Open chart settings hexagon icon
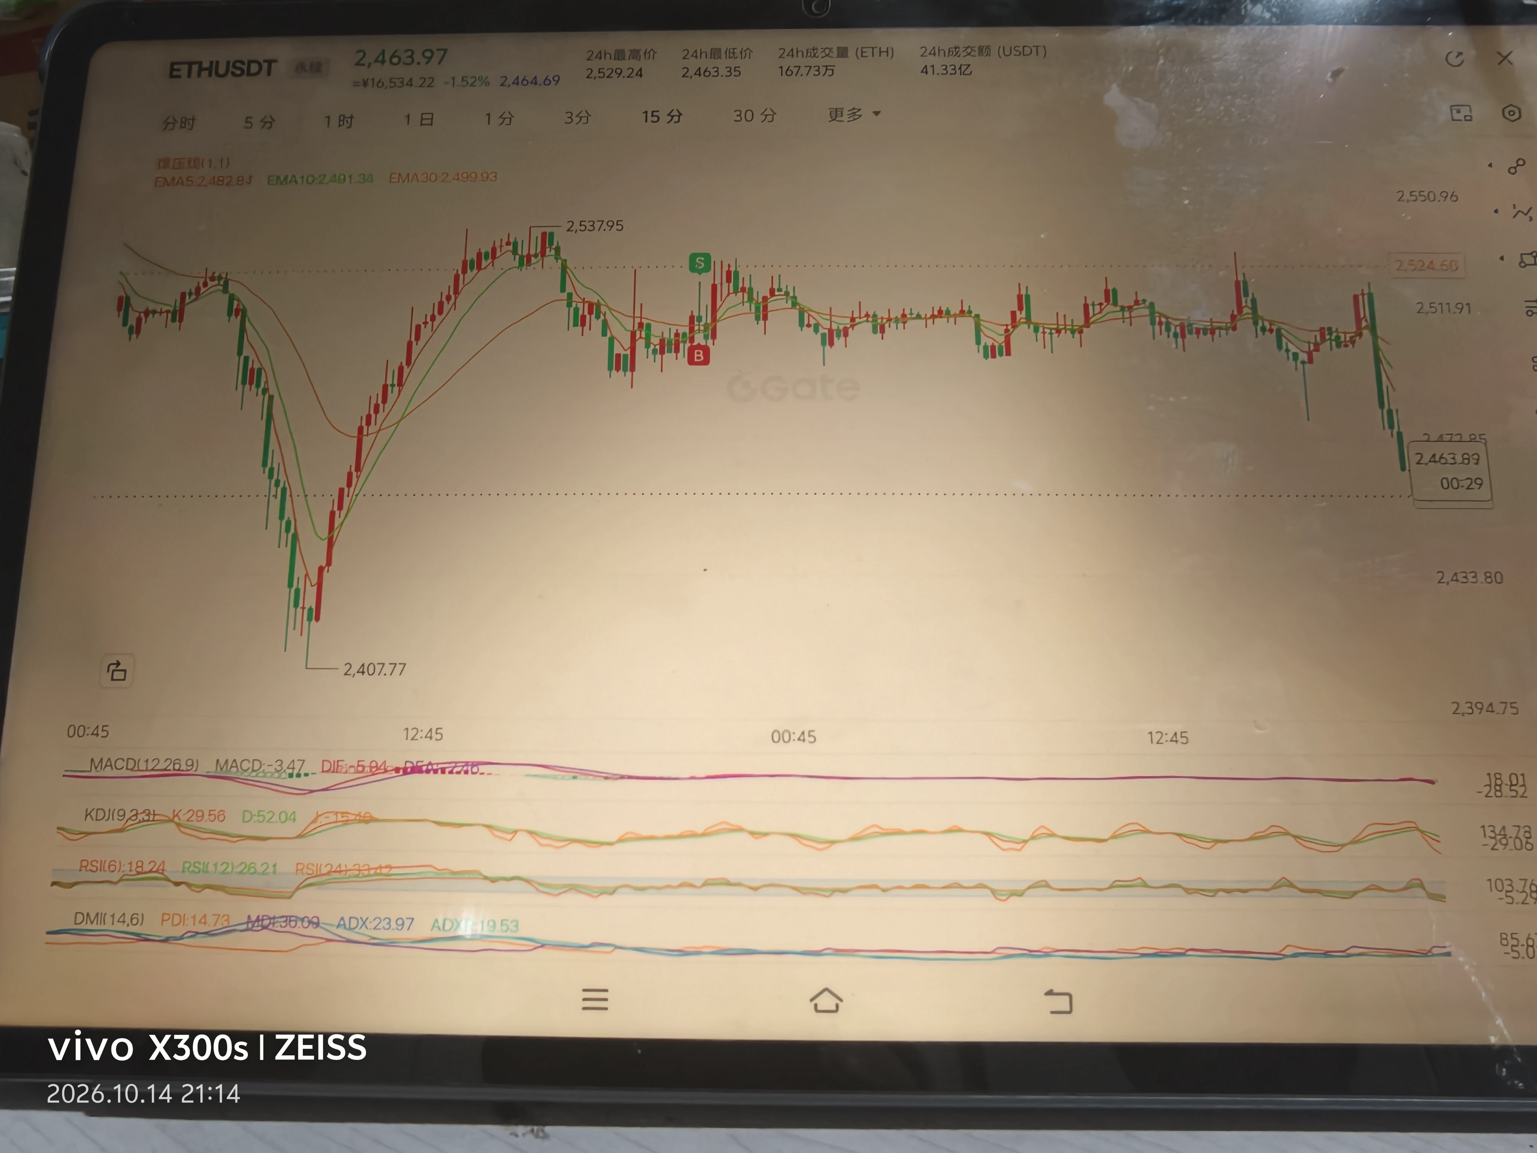1537x1153 pixels. click(1511, 113)
